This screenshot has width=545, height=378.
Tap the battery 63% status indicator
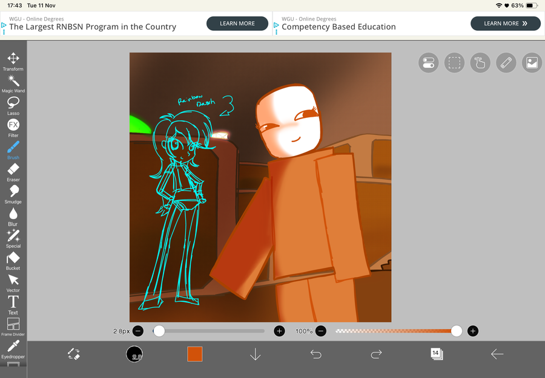click(x=524, y=5)
